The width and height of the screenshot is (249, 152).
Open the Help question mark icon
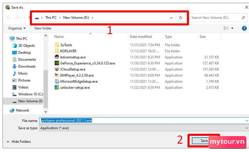click(244, 28)
